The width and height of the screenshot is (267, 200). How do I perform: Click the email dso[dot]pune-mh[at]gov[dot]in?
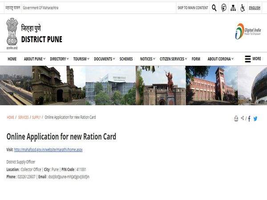point(69,177)
